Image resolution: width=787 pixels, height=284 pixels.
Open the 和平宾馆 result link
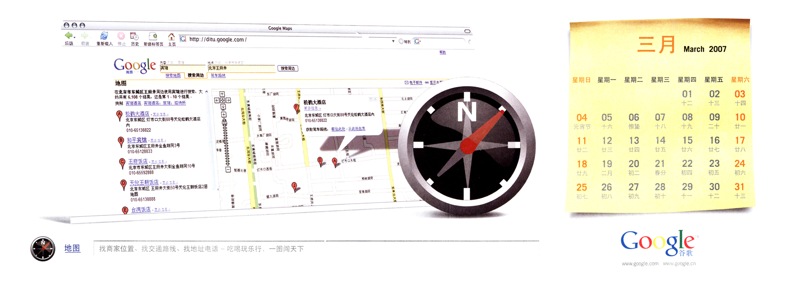pyautogui.click(x=137, y=140)
